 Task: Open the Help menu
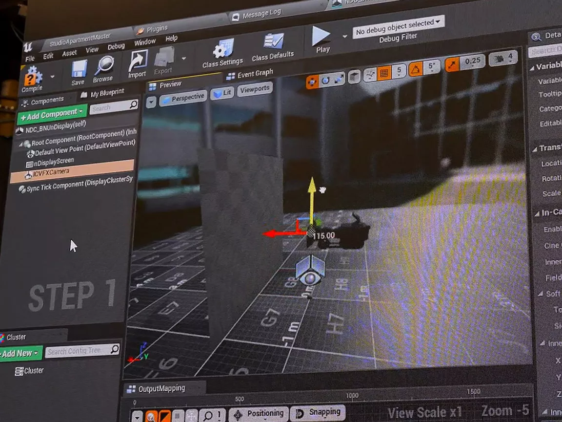click(172, 39)
